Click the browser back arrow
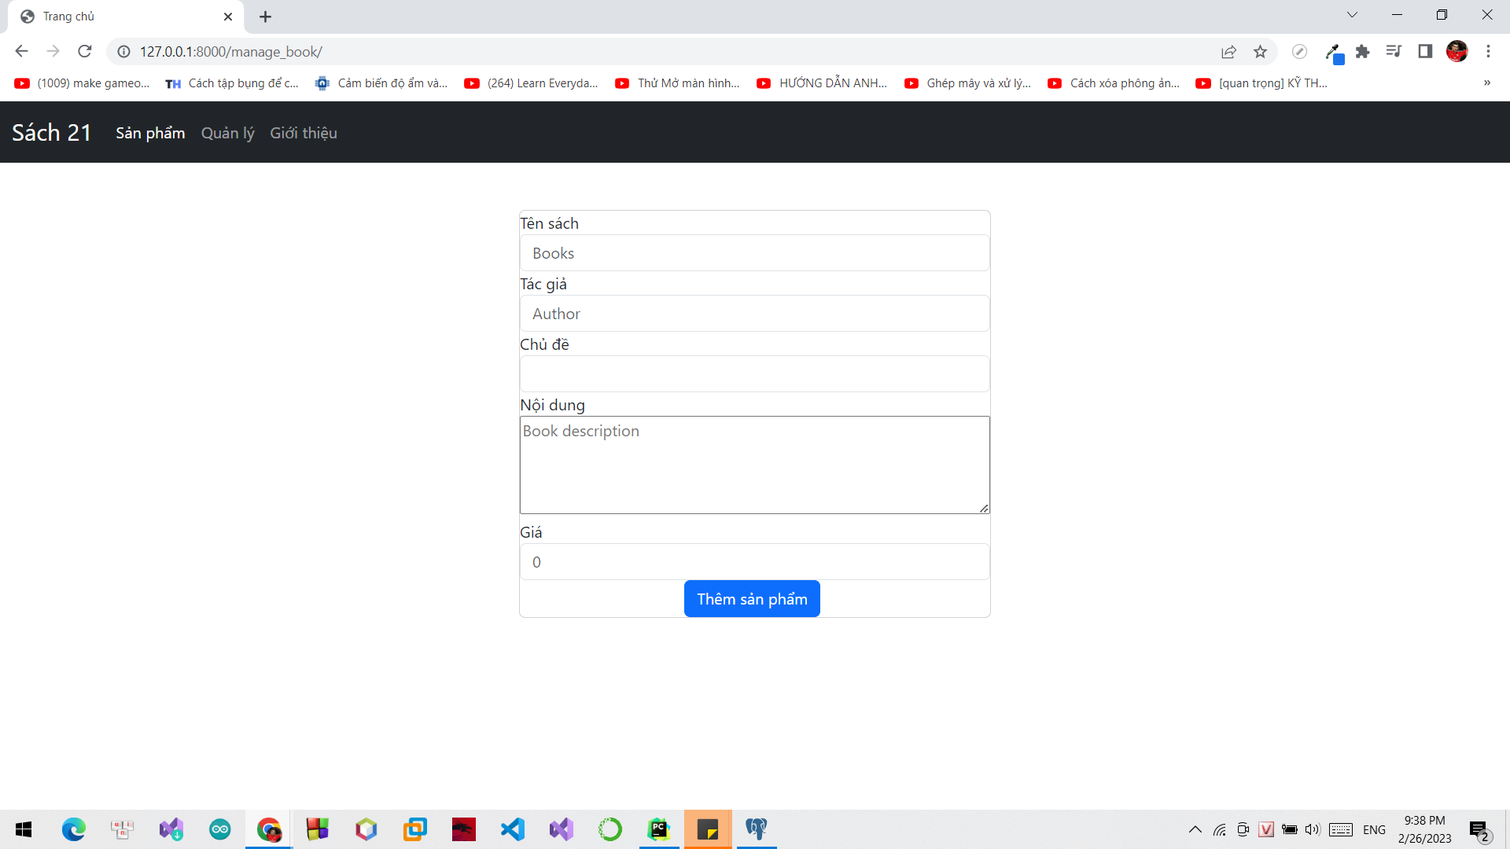The image size is (1510, 849). pyautogui.click(x=21, y=51)
